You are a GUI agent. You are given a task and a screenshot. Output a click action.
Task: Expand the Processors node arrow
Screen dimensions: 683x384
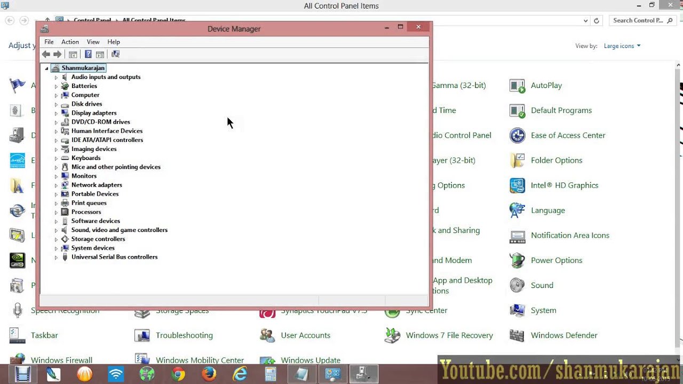click(x=56, y=212)
